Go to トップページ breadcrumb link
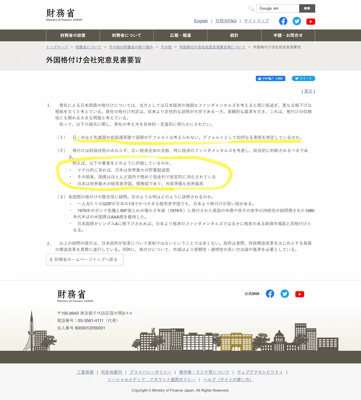 tap(57, 47)
